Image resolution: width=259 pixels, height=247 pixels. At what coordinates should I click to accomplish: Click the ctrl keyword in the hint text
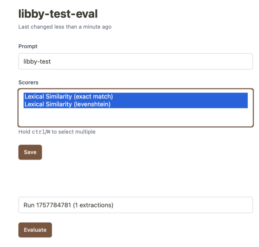click(x=38, y=132)
